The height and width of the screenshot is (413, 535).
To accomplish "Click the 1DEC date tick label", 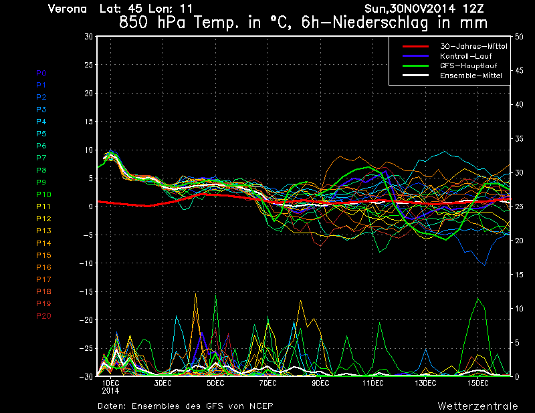I will click(x=110, y=382).
